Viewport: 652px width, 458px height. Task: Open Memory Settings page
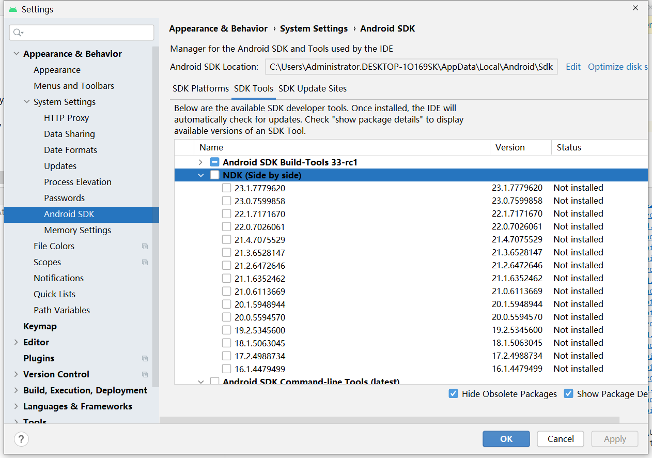tap(77, 230)
